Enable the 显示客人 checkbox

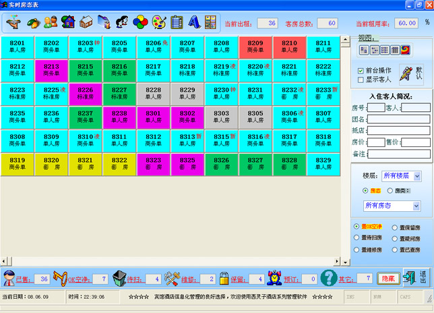[x=361, y=80]
